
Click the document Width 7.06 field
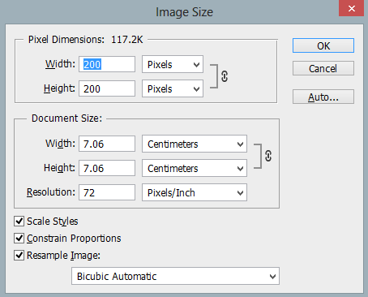pyautogui.click(x=107, y=144)
